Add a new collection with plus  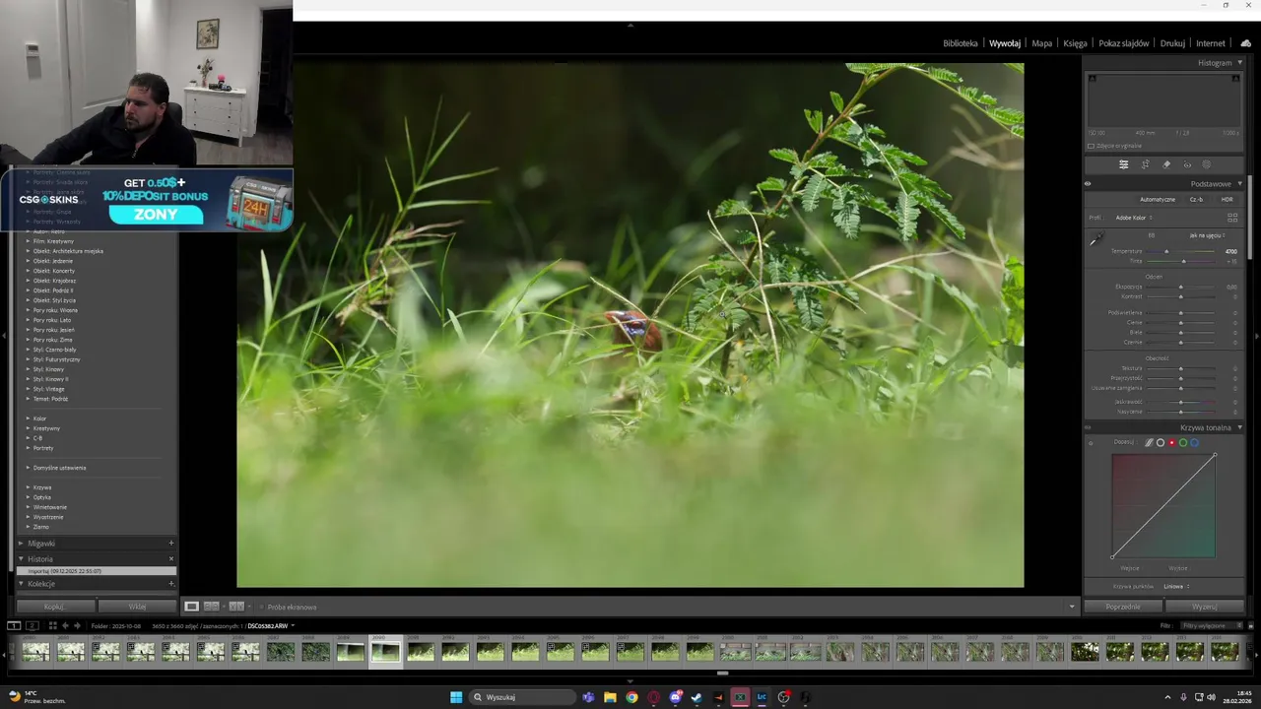170,584
